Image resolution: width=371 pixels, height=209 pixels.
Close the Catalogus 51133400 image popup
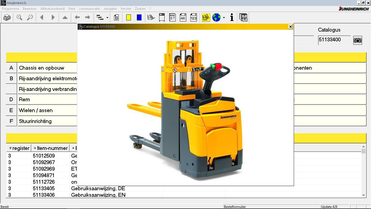coord(290,27)
